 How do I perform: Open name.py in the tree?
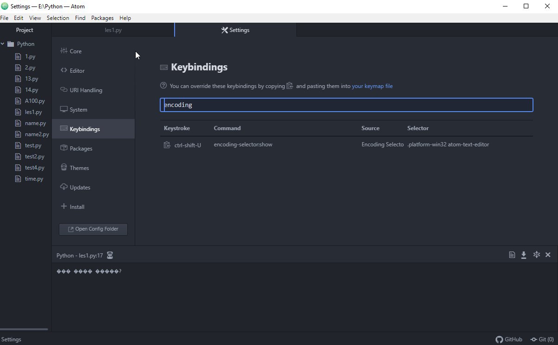pos(35,123)
